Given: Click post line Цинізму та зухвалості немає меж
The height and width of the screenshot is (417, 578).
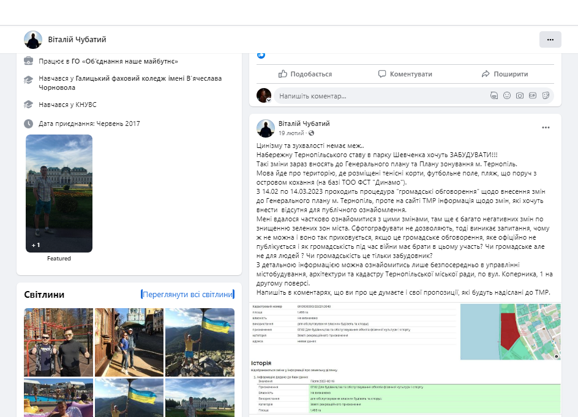Looking at the screenshot, I should 310,146.
